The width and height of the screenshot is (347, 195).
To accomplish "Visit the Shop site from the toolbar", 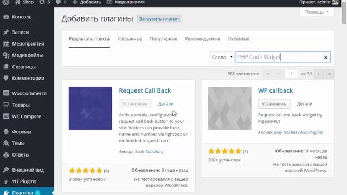I will pos(24,2).
